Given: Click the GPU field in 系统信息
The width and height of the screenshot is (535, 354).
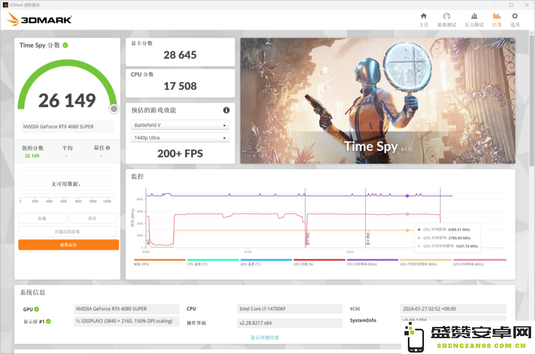Looking at the screenshot, I should pos(126,309).
